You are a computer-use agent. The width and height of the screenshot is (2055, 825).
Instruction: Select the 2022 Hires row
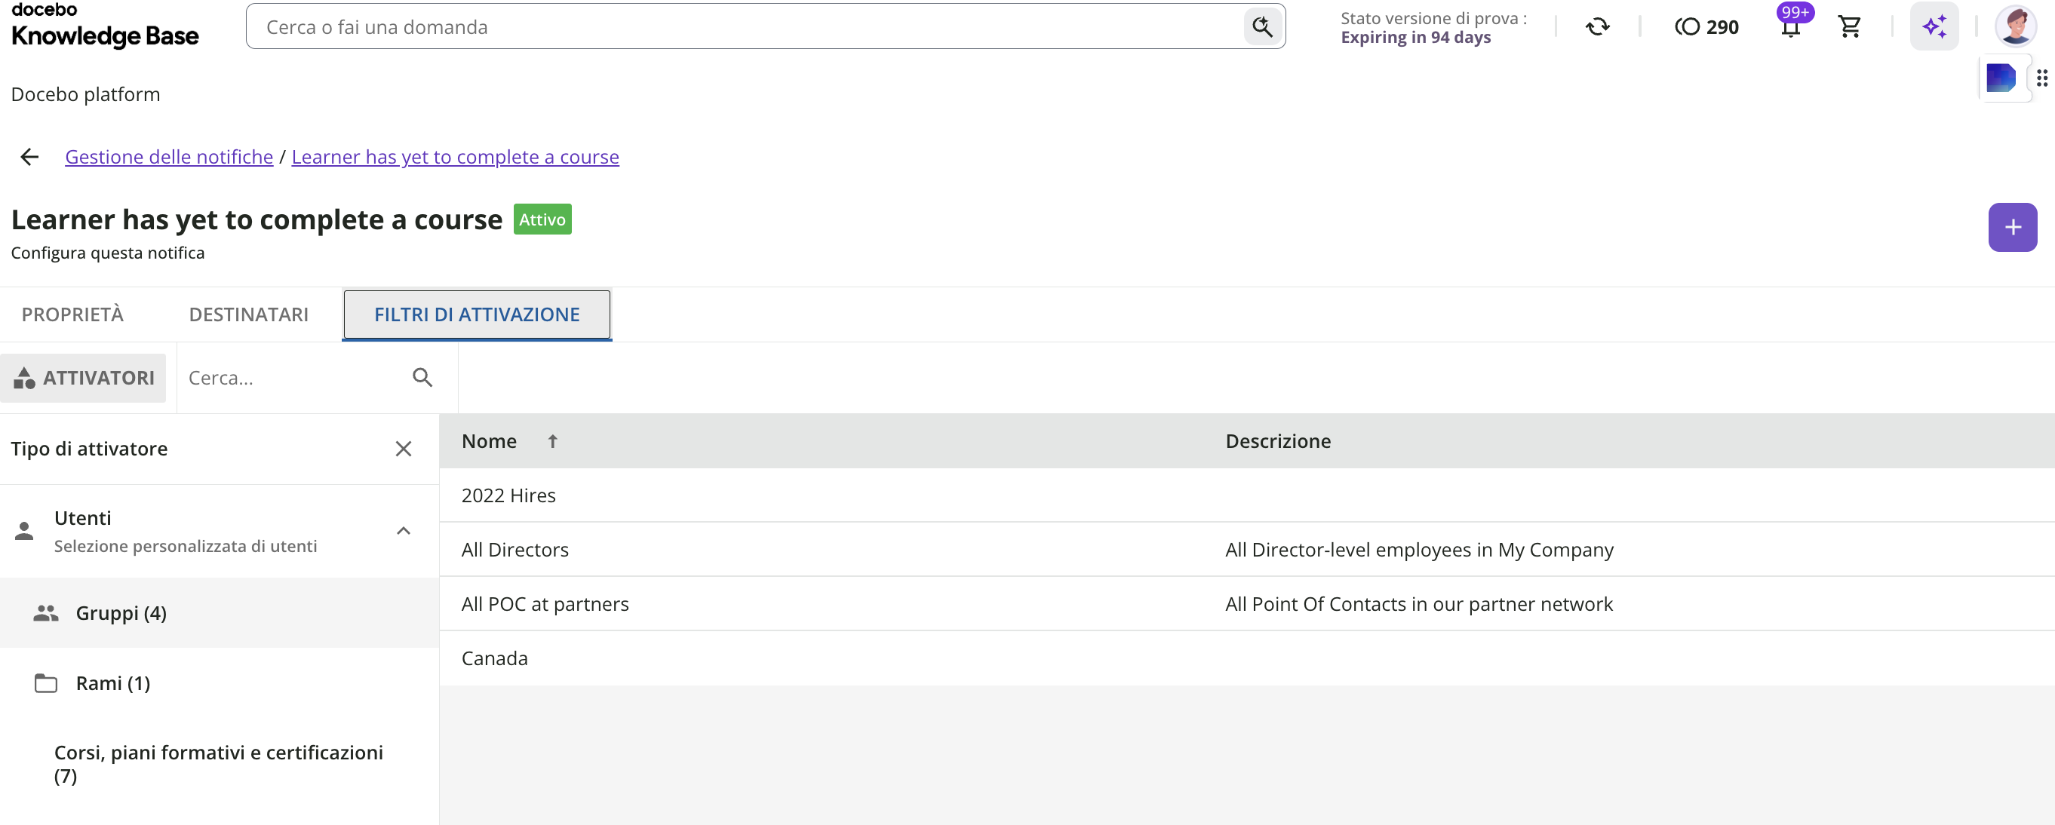[x=1247, y=495]
